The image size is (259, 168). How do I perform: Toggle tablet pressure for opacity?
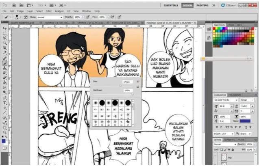click(x=88, y=17)
